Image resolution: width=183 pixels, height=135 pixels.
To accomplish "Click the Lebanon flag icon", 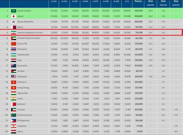I will (x=14, y=126).
